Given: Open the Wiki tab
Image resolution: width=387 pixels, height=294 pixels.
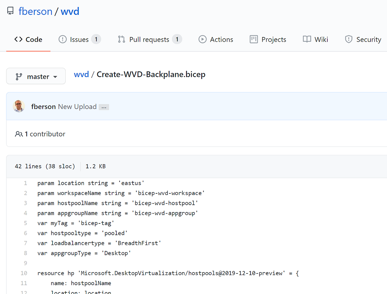Looking at the screenshot, I should click(x=315, y=40).
